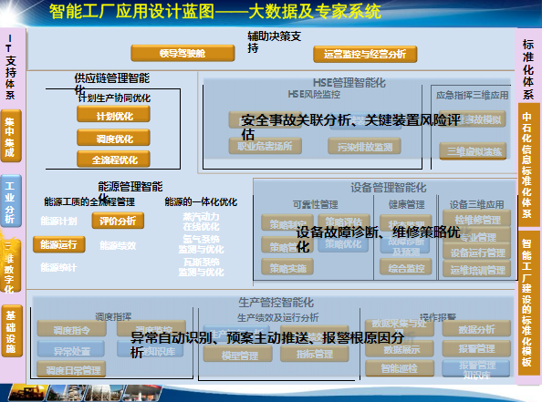Click the 设备管理智能化 title
The width and height of the screenshot is (542, 402).
pyautogui.click(x=389, y=188)
